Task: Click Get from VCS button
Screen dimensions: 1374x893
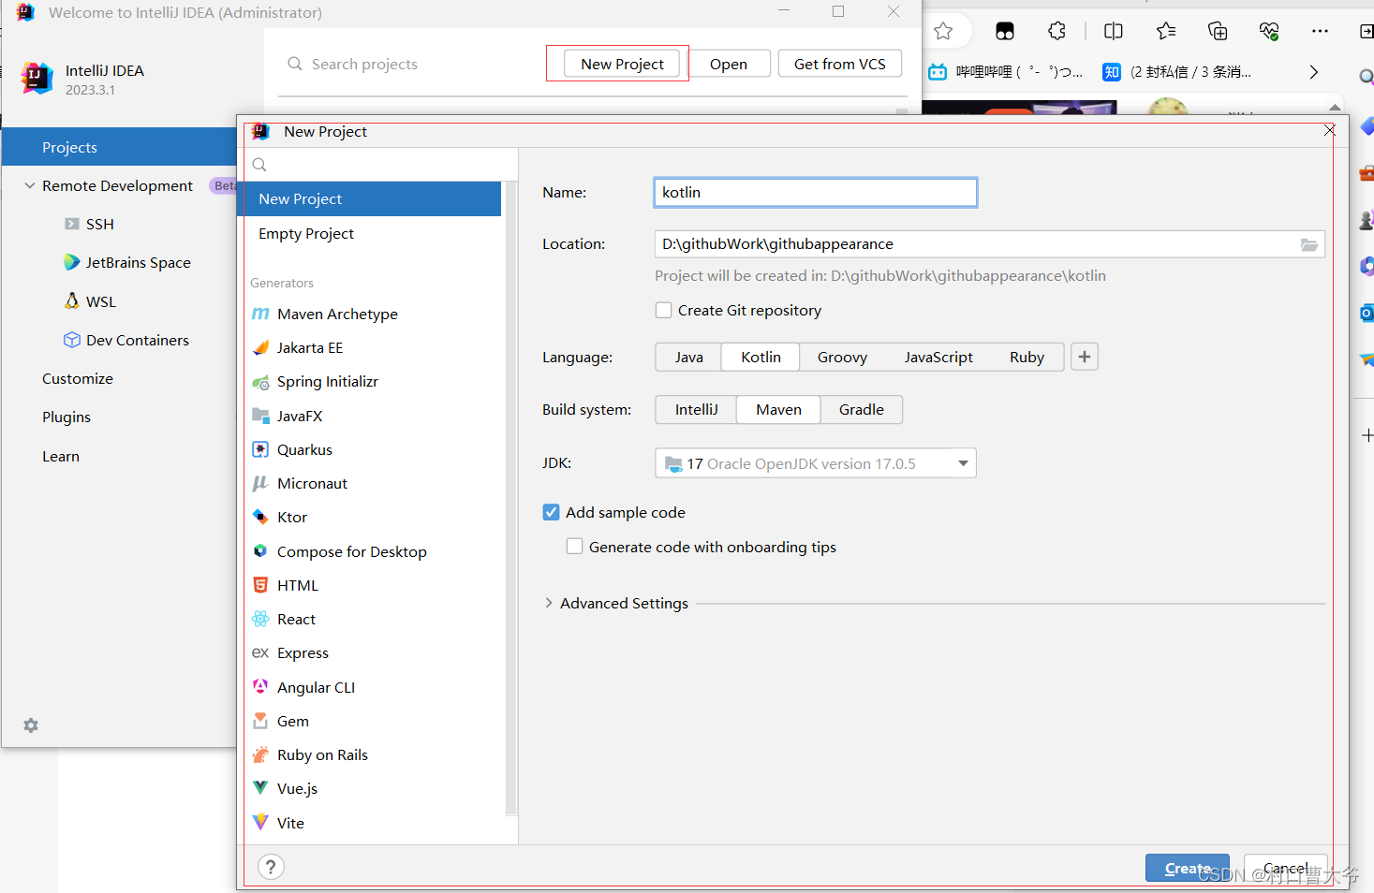Action: click(x=839, y=64)
